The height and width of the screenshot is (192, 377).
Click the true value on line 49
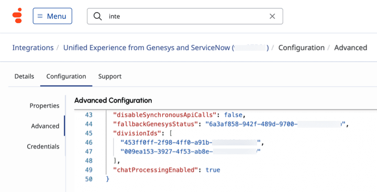pos(213,170)
